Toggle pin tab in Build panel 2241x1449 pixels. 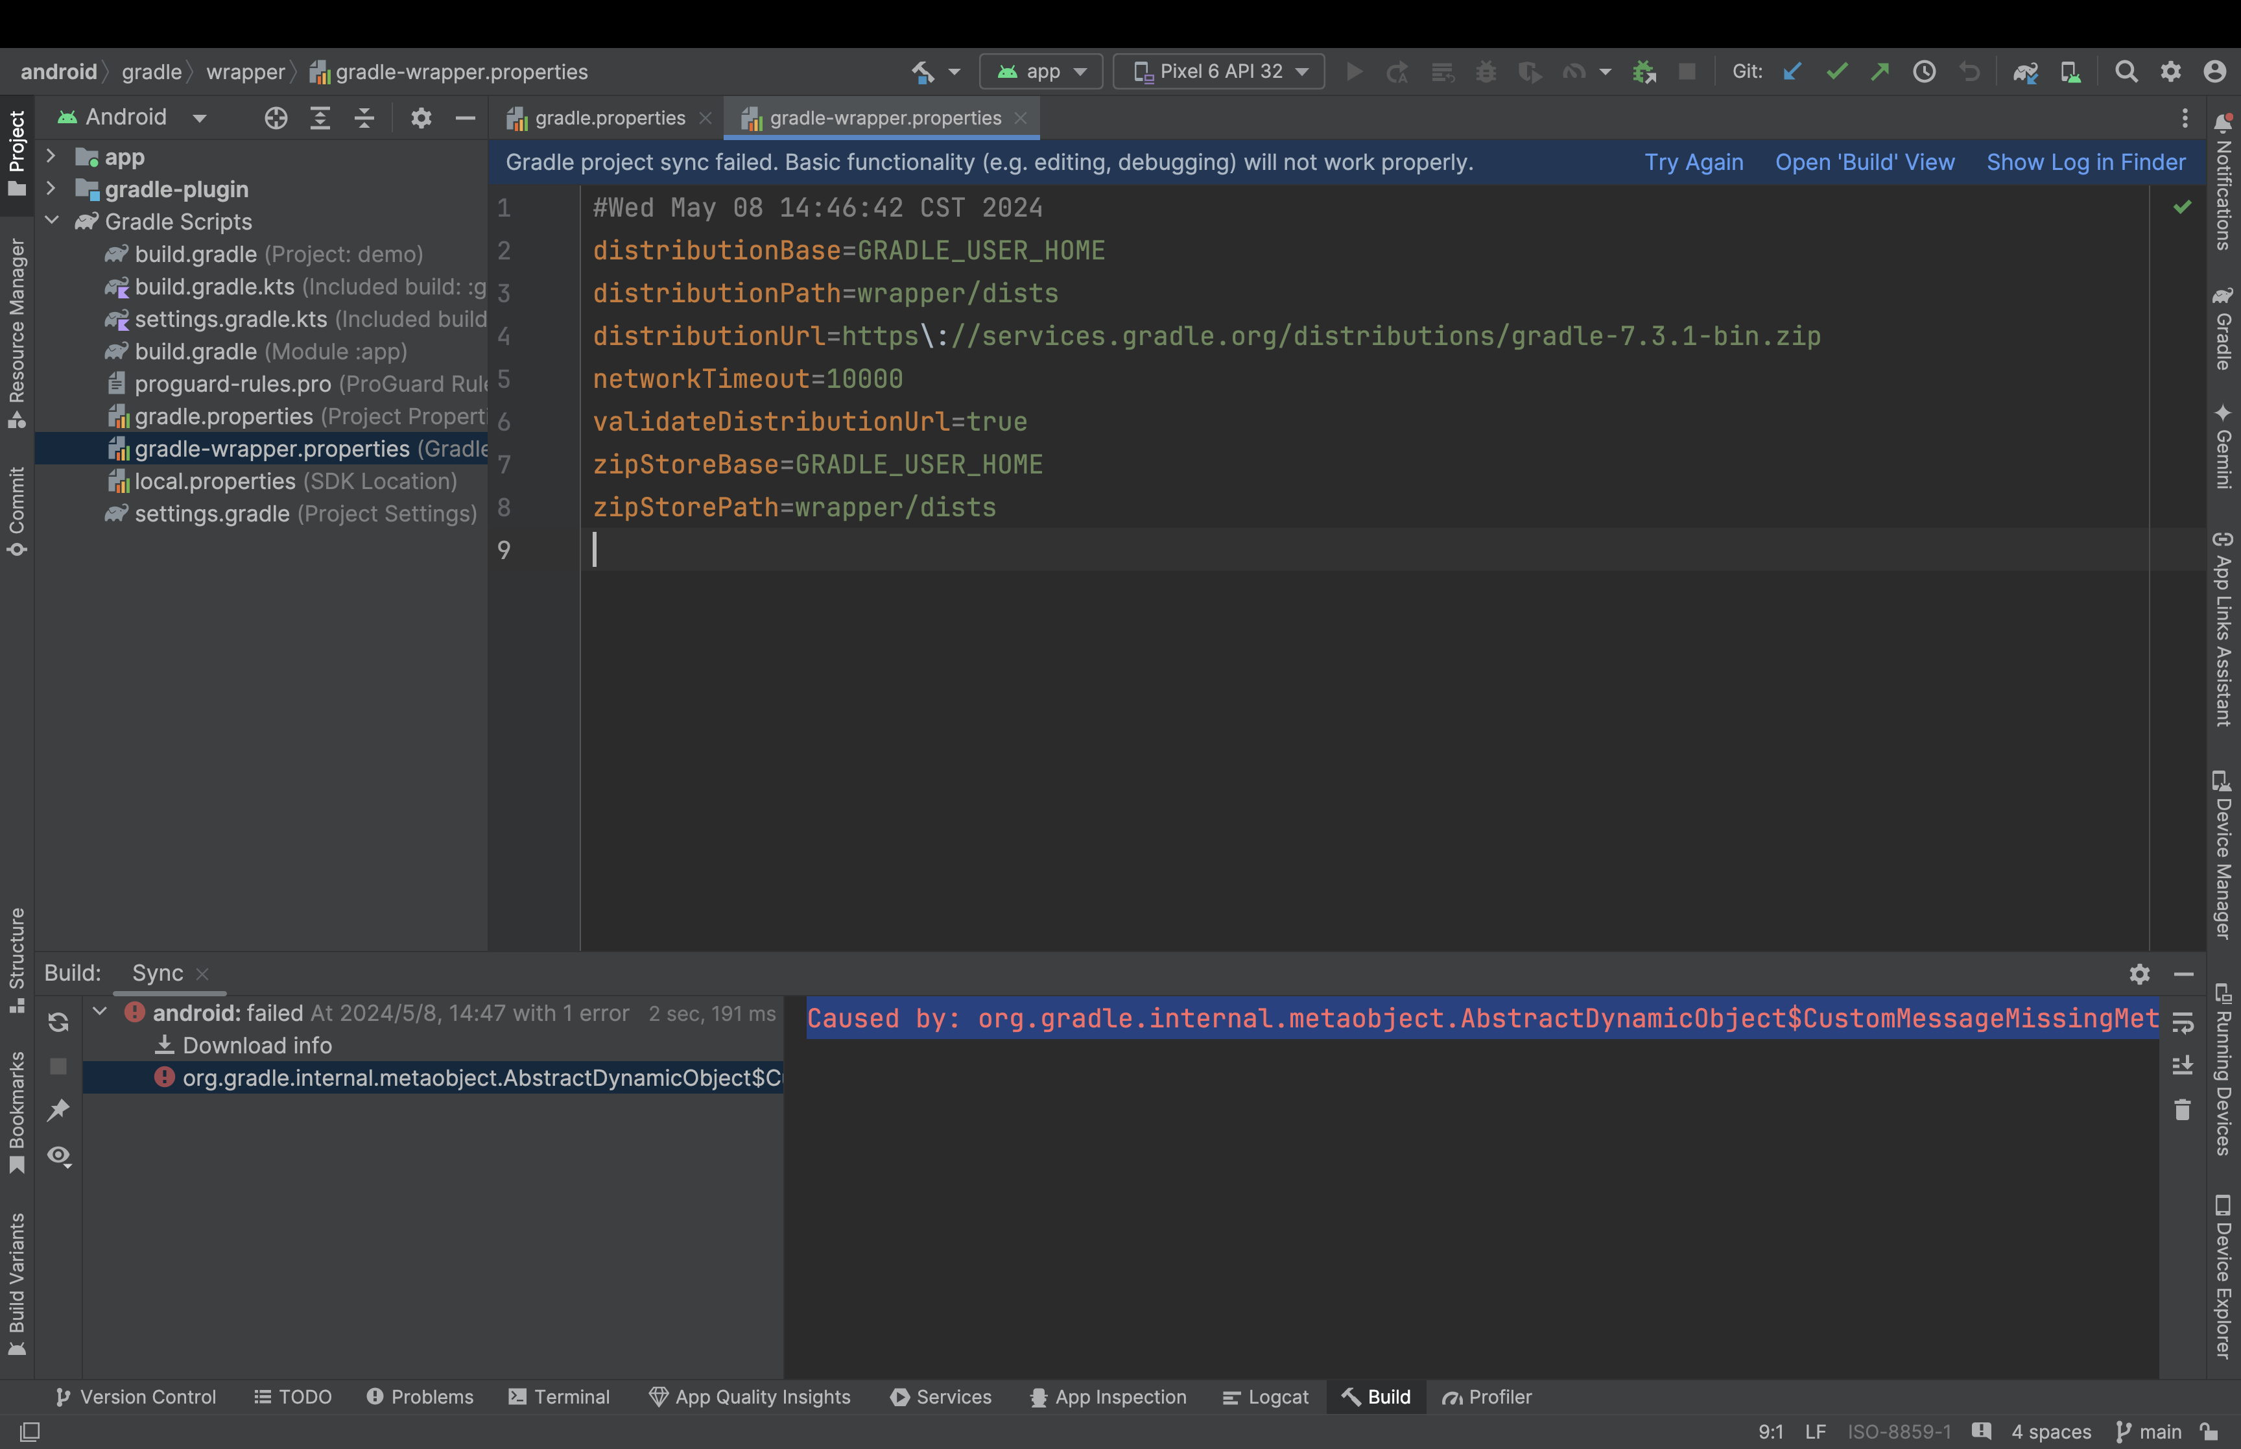[58, 1110]
